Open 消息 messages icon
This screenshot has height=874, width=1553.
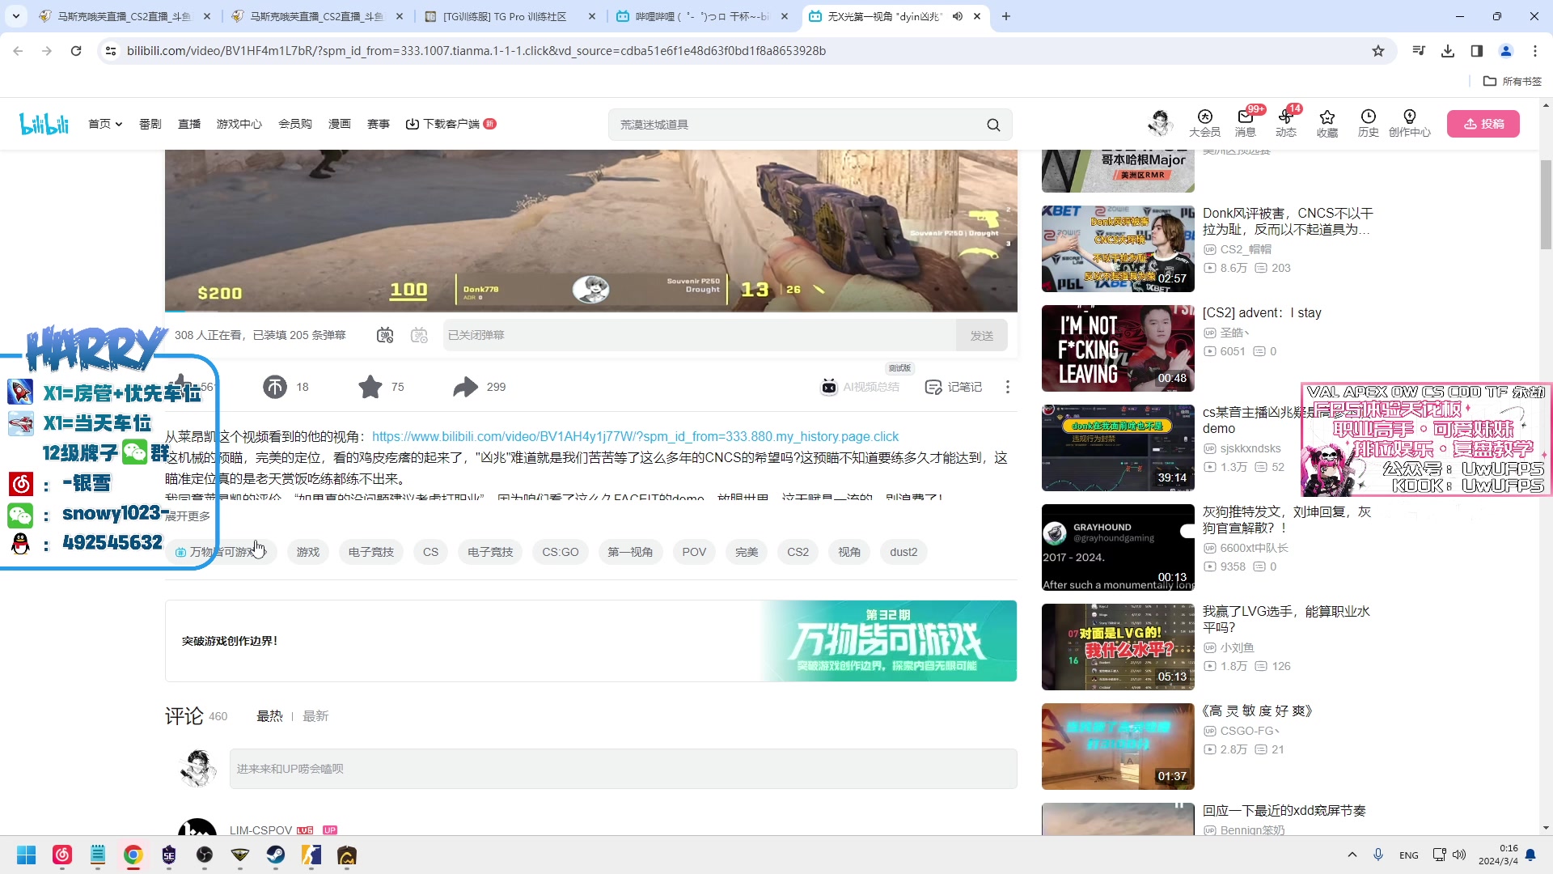click(x=1246, y=123)
